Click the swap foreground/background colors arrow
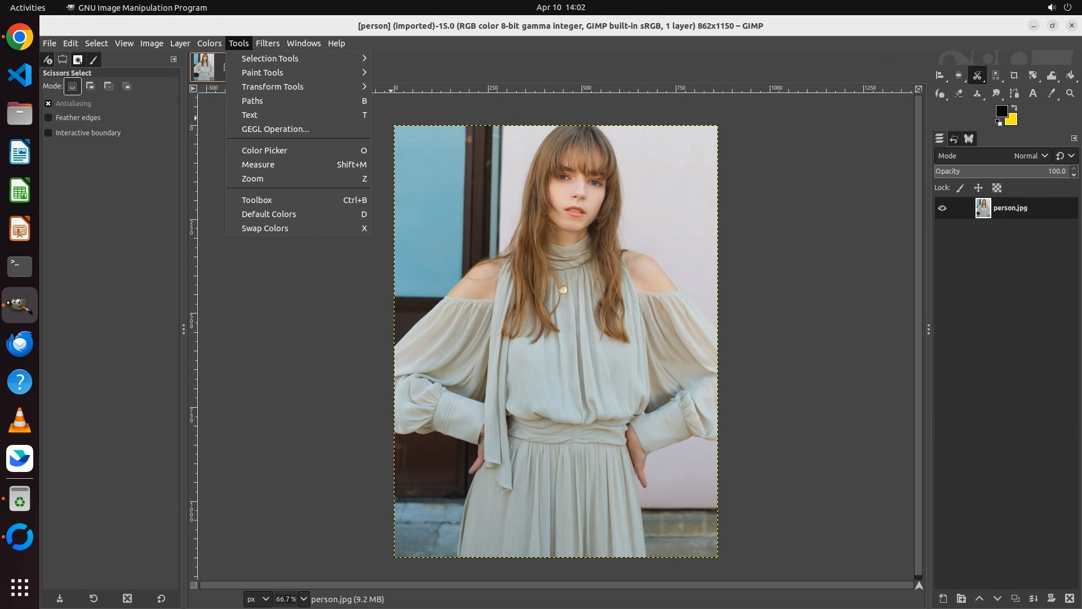The height and width of the screenshot is (609, 1082). (1014, 107)
